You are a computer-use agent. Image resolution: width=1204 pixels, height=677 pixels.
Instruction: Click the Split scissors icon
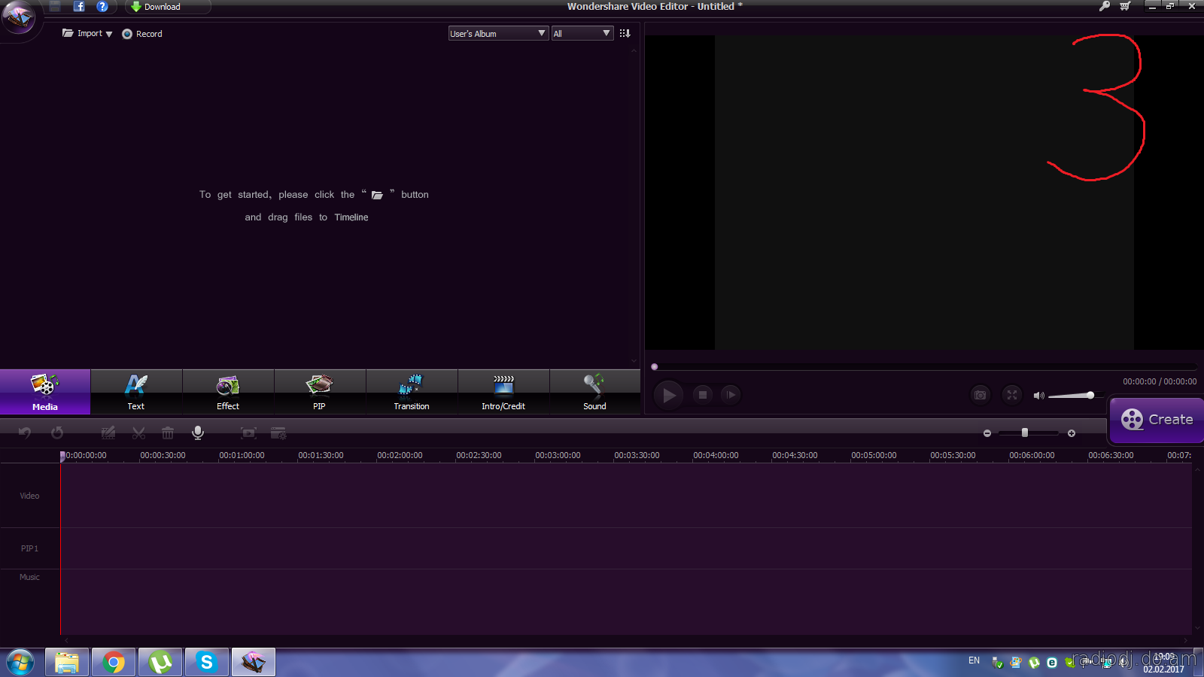pyautogui.click(x=138, y=433)
